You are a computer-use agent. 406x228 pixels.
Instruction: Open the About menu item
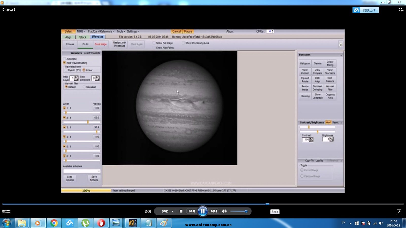[230, 31]
